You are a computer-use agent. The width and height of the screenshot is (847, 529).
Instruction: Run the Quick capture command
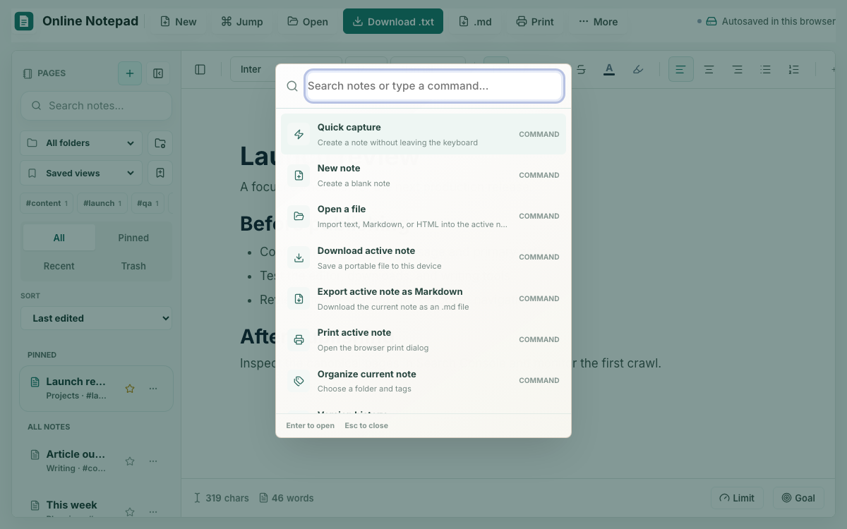coord(423,134)
